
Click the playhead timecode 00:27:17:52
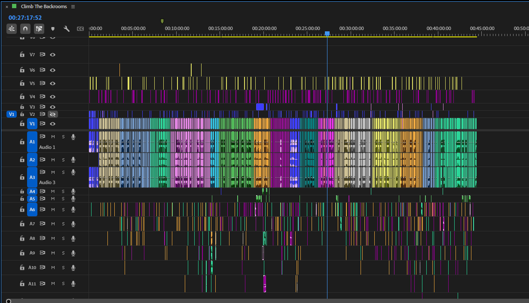(x=25, y=18)
